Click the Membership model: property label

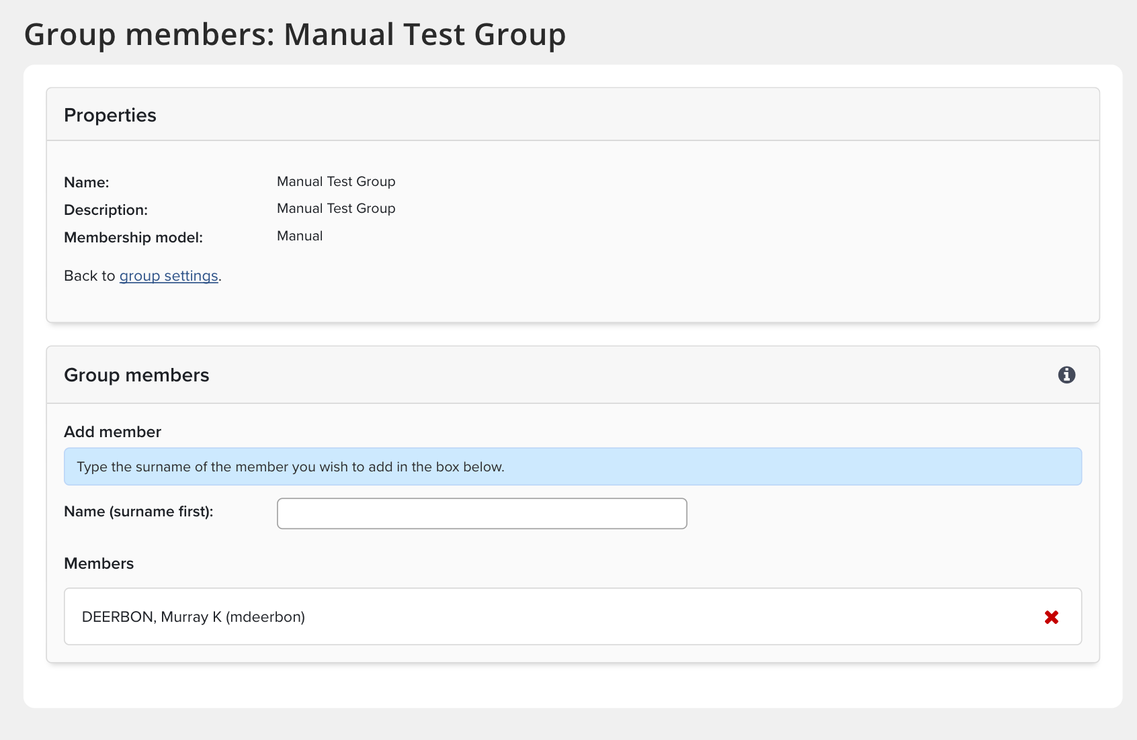133,238
